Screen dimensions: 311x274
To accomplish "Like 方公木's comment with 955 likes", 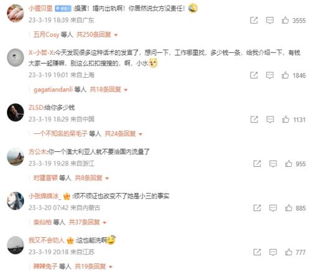I will tap(289, 164).
